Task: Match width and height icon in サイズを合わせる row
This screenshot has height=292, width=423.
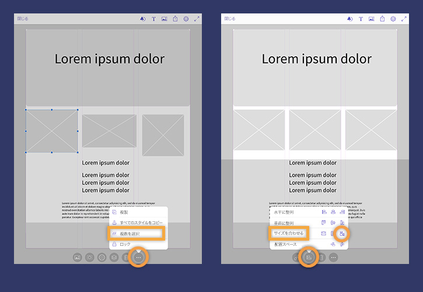Action: 342,234
